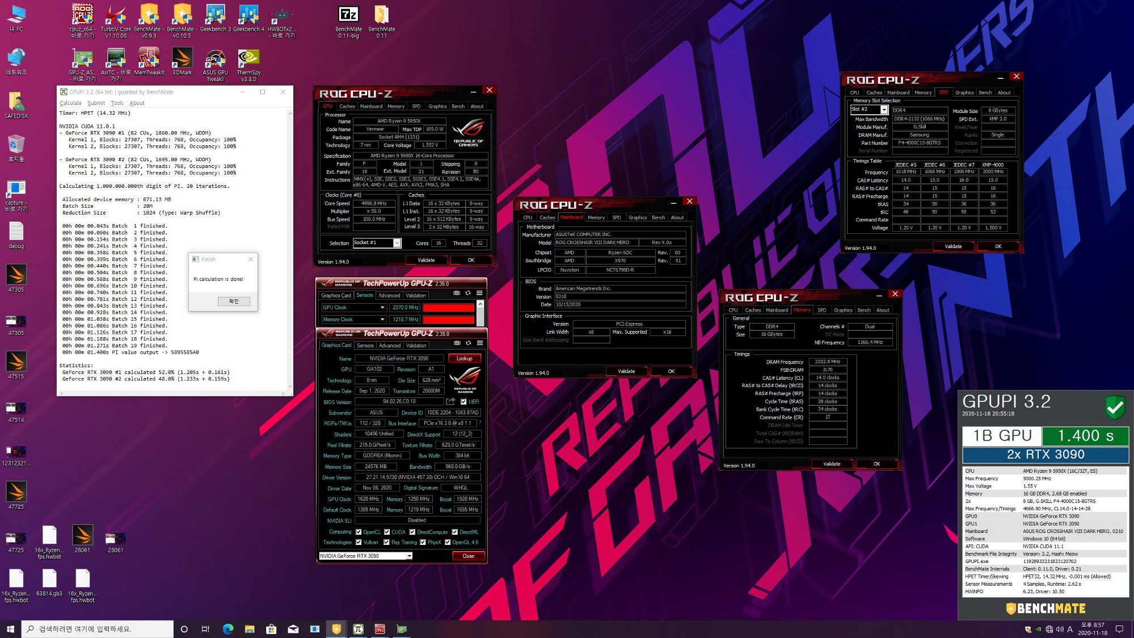Switch to Caches tab in CPU-Z CPU window
Viewport: 1134px width, 638px height.
coord(347,106)
